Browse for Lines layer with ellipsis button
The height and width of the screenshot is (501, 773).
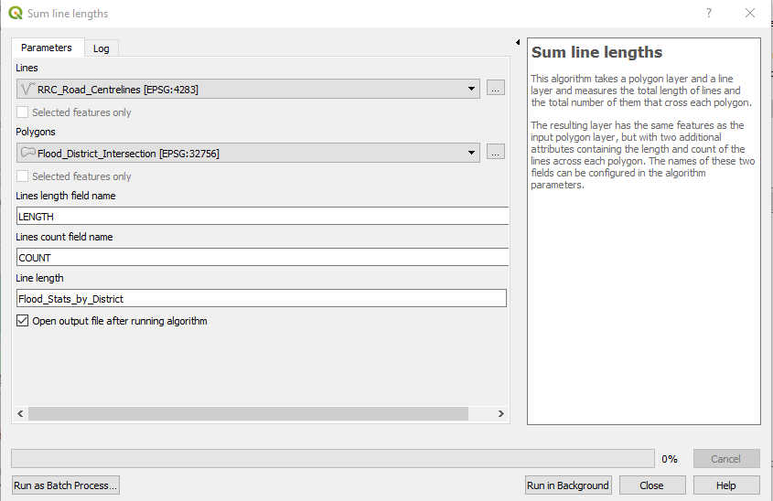(495, 89)
